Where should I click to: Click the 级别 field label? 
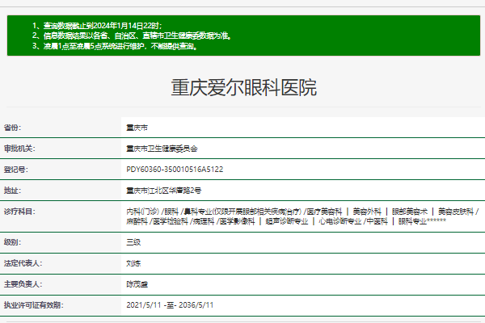[12, 242]
